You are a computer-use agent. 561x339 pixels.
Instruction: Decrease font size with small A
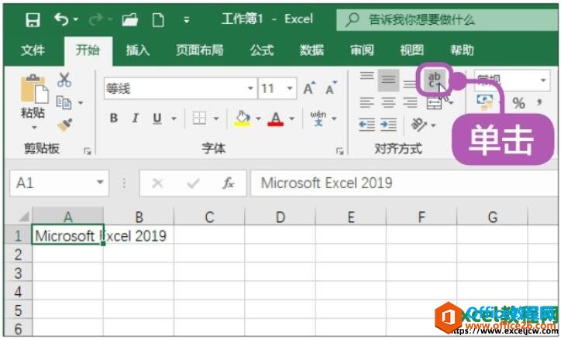click(x=331, y=88)
